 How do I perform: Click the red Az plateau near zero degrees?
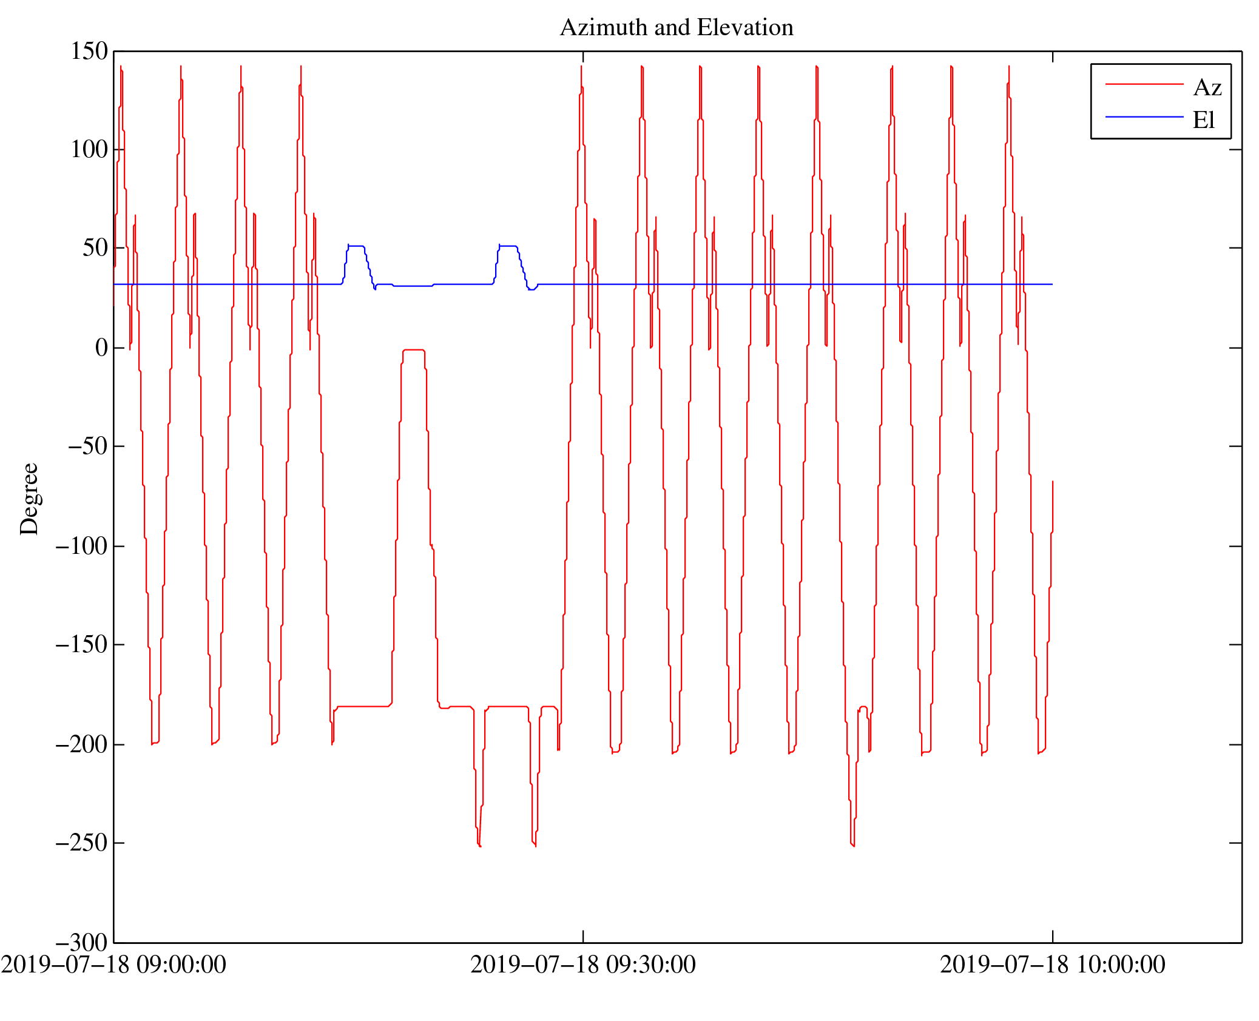[x=413, y=350]
